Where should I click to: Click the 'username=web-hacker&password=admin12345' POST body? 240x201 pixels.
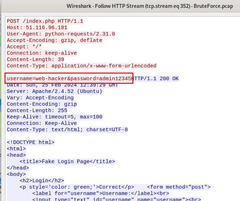click(x=69, y=79)
